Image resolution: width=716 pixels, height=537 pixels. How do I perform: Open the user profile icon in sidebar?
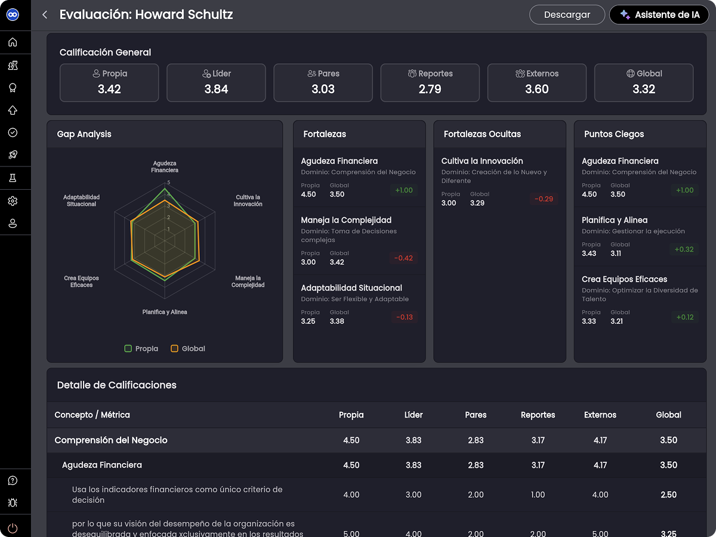[x=13, y=224]
